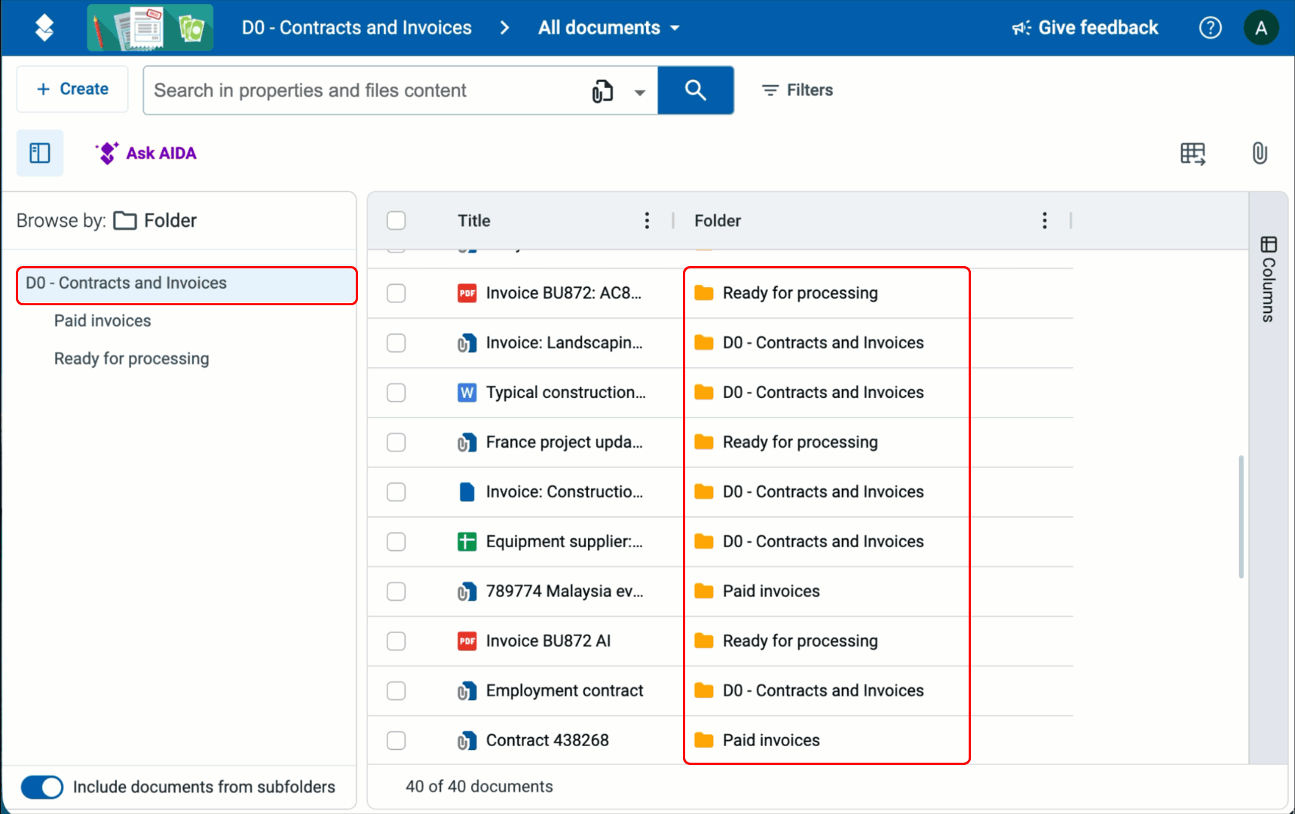Check the select-all header checkbox
This screenshot has height=814, width=1295.
(x=396, y=221)
